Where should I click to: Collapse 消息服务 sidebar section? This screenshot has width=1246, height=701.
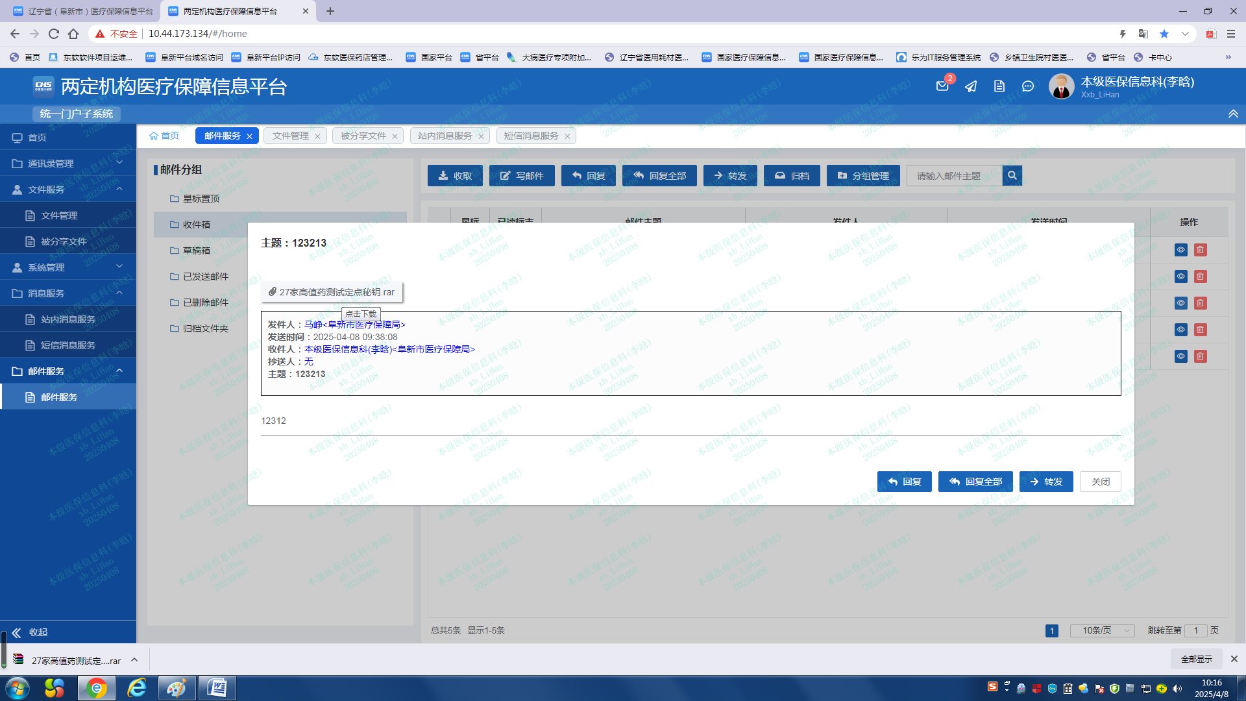[68, 293]
